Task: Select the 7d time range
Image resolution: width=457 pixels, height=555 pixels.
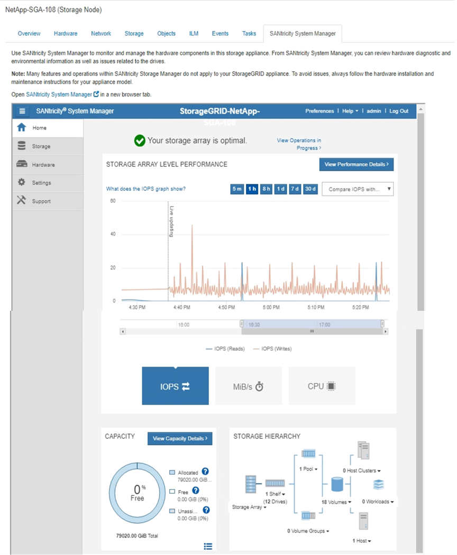Action: 295,189
